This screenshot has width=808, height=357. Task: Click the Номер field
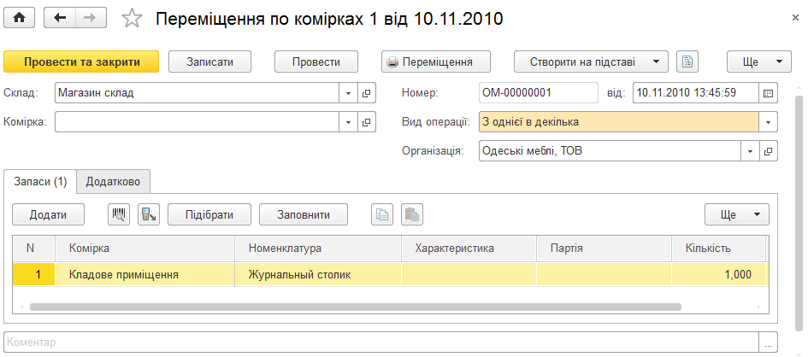click(x=539, y=93)
